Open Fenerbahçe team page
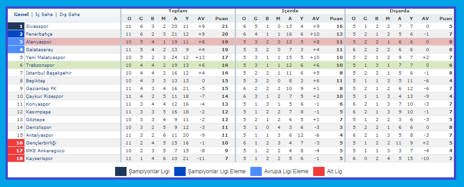The width and height of the screenshot is (464, 187). pos(39,34)
